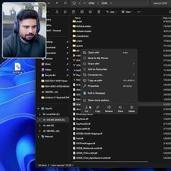Click the Rename icon in context menu
The width and height of the screenshot is (171, 171).
click(x=109, y=107)
